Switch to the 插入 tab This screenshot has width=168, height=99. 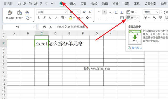pos(73,4)
